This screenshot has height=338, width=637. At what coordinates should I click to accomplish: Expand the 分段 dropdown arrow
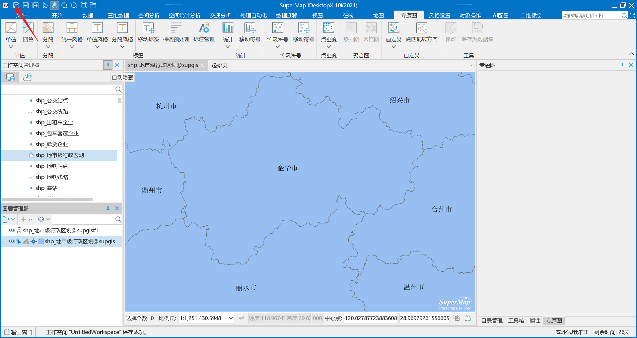tap(48, 47)
